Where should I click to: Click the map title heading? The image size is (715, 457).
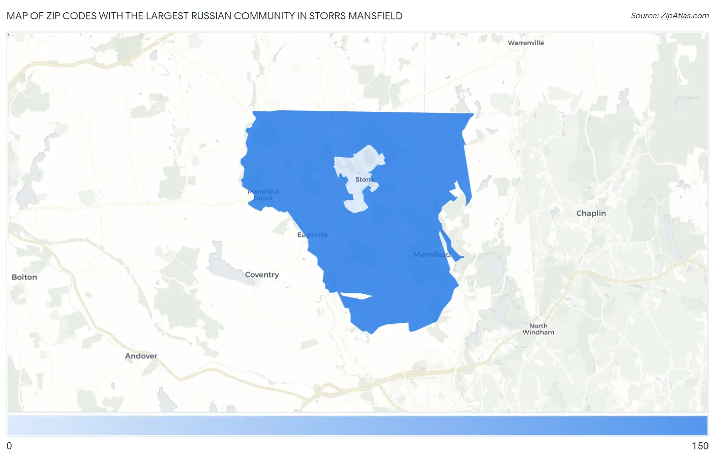click(x=204, y=16)
